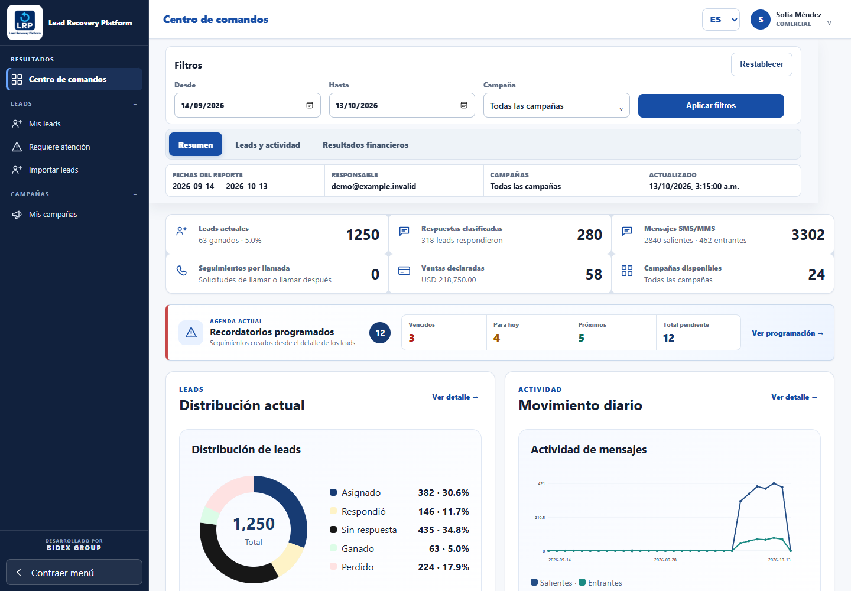Click the Mis leads person icon

(17, 124)
